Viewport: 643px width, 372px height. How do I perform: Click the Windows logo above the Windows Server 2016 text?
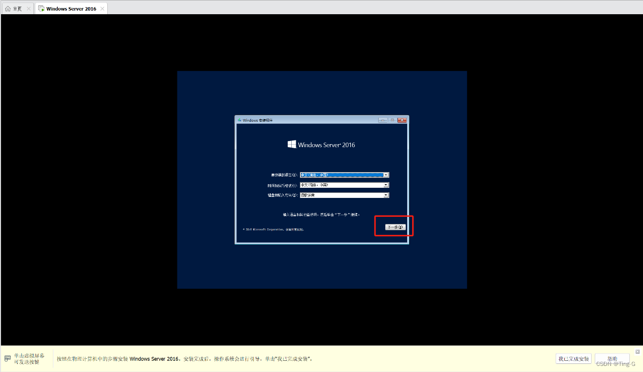291,144
